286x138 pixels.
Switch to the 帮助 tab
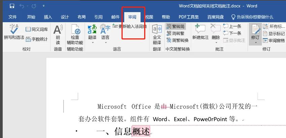[166, 17]
